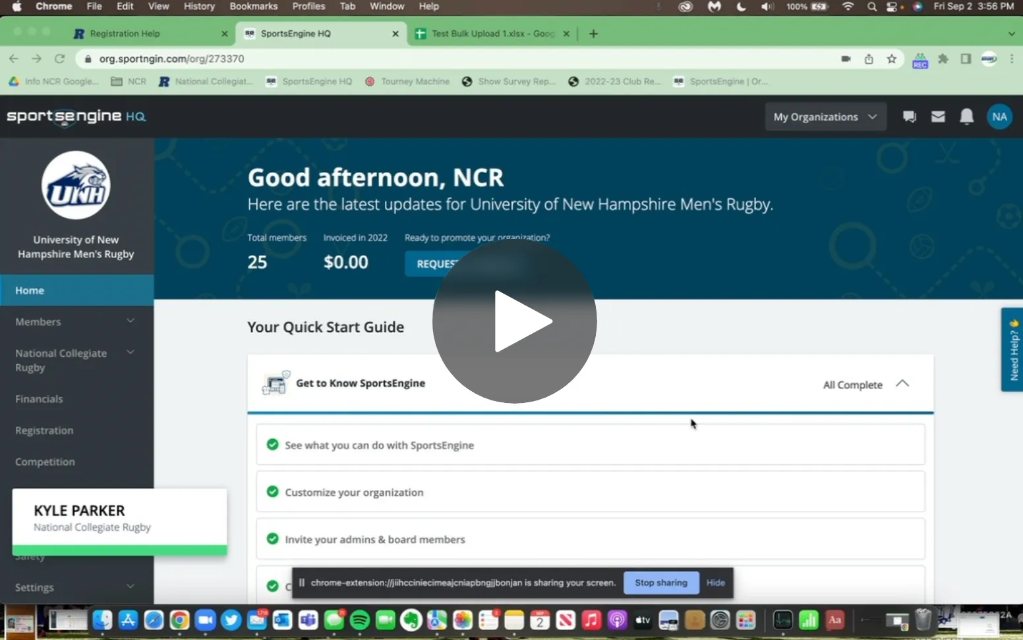Open a new Chrome tab
The height and width of the screenshot is (640, 1023).
click(593, 34)
